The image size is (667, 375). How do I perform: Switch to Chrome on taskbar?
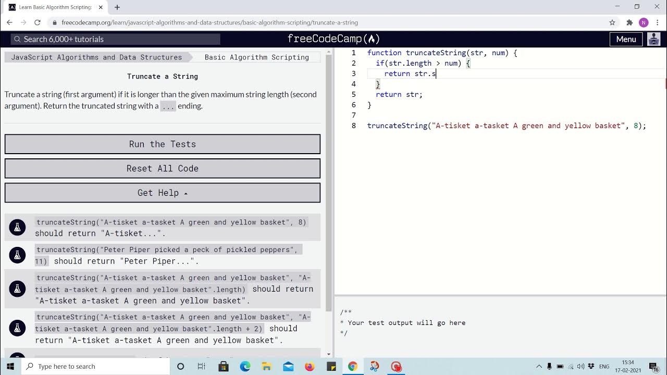(x=353, y=366)
